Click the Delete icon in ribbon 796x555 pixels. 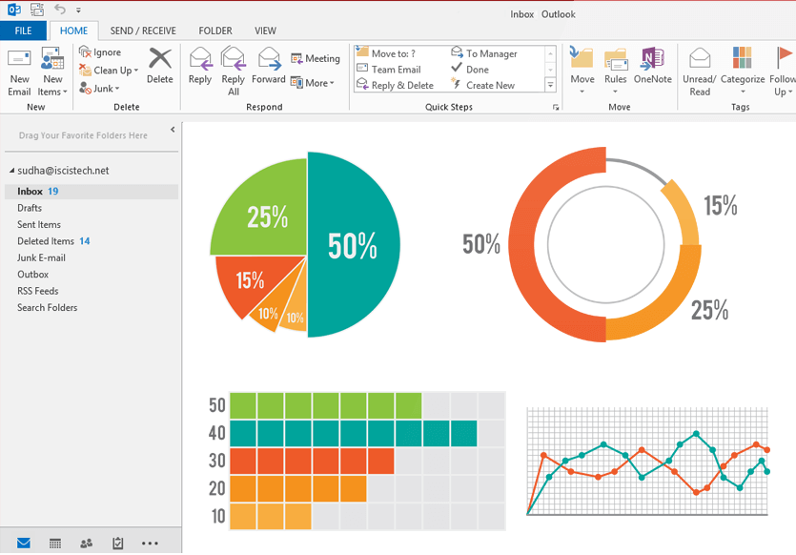click(160, 67)
